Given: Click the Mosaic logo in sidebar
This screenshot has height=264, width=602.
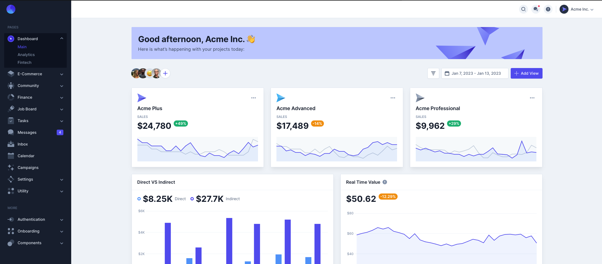Looking at the screenshot, I should pos(11,9).
